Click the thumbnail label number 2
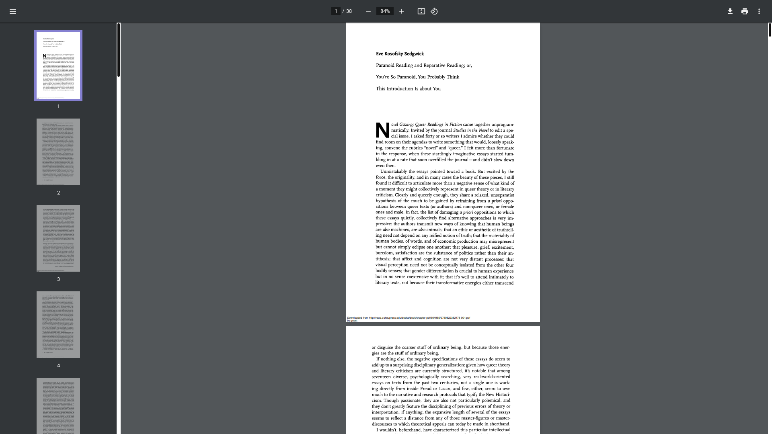The height and width of the screenshot is (434, 772). 58,193
